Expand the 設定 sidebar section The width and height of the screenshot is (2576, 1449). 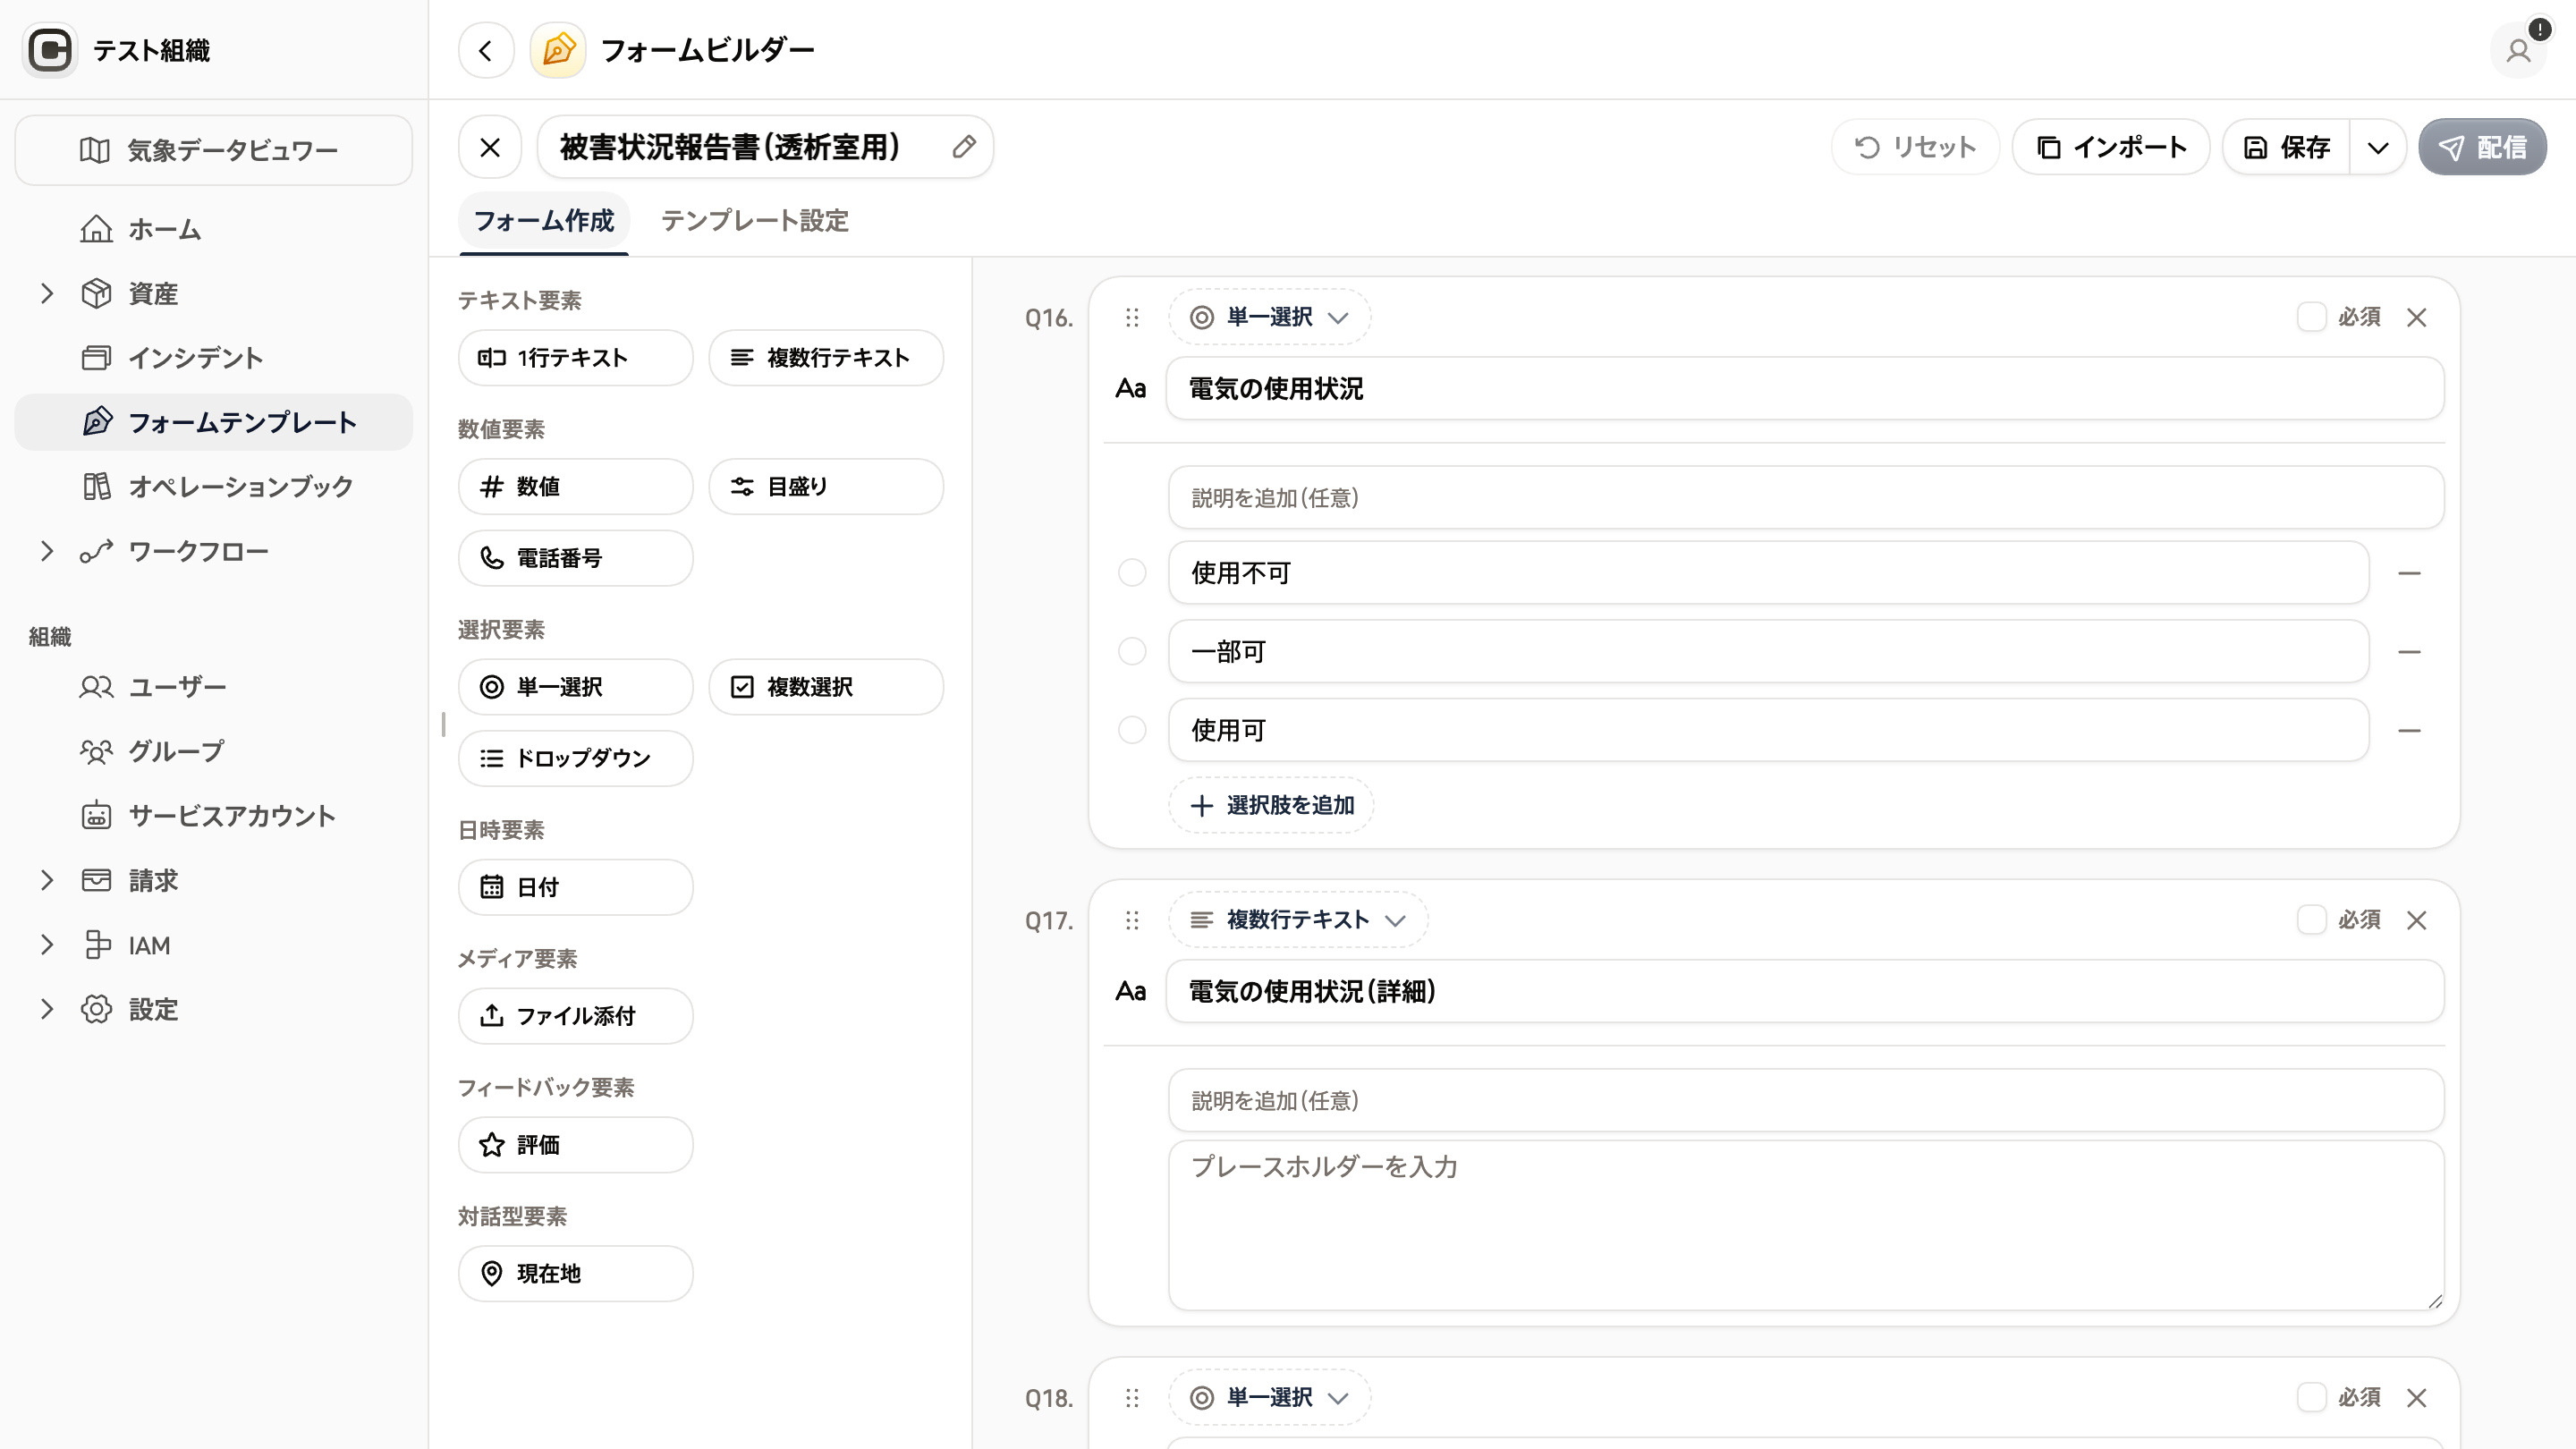[x=46, y=1010]
